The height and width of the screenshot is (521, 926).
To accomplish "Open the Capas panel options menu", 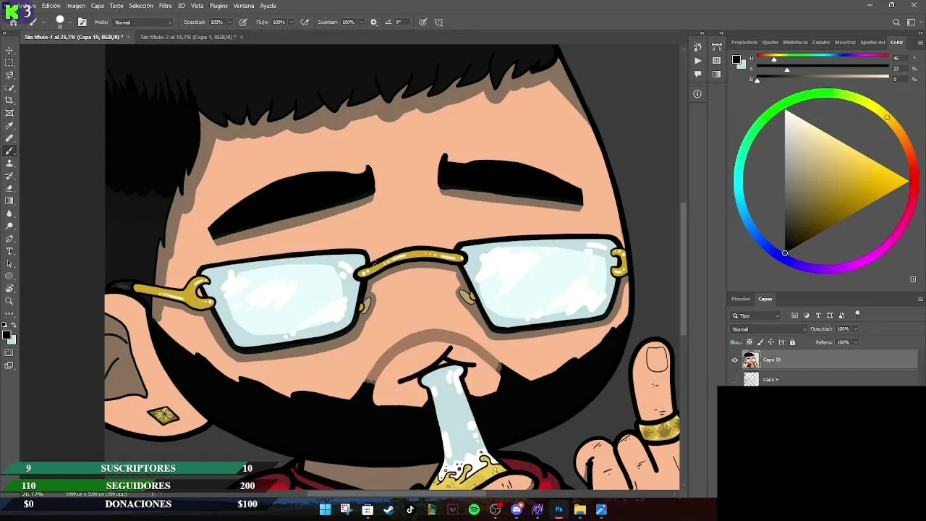I will click(920, 299).
